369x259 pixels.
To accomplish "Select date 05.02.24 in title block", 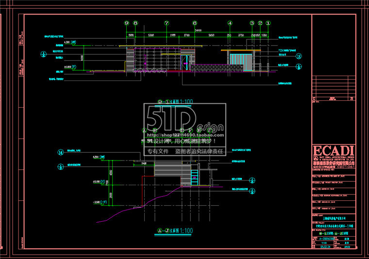I will pyautogui.click(x=325, y=247).
